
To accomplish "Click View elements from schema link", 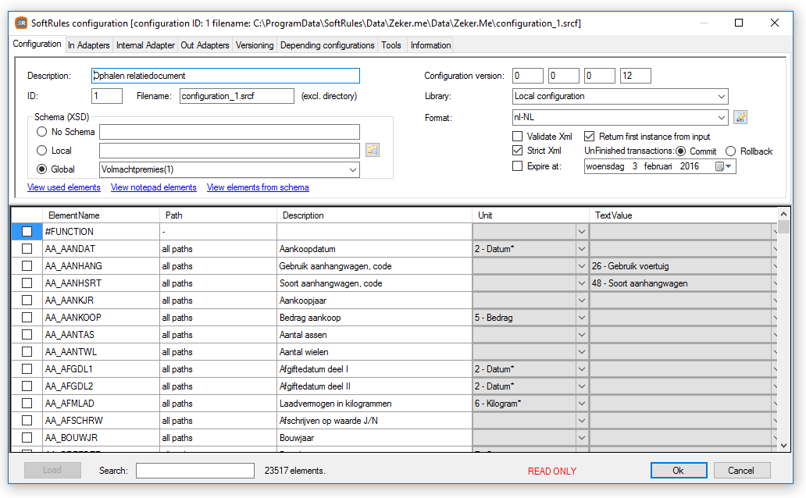I will (x=258, y=187).
